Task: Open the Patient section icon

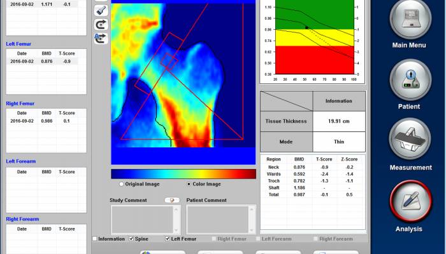Action: click(410, 79)
